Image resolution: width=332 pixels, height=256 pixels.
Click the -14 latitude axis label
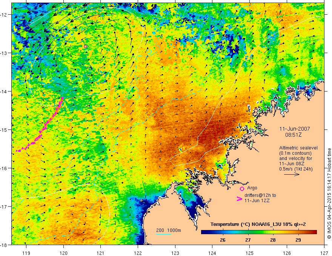pos(4,91)
